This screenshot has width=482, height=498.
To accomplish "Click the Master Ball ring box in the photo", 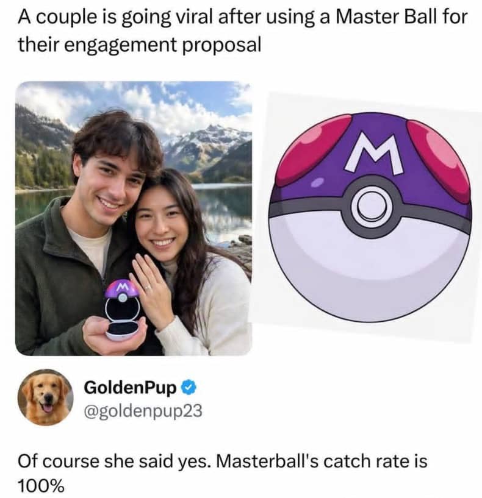I will click(x=123, y=310).
